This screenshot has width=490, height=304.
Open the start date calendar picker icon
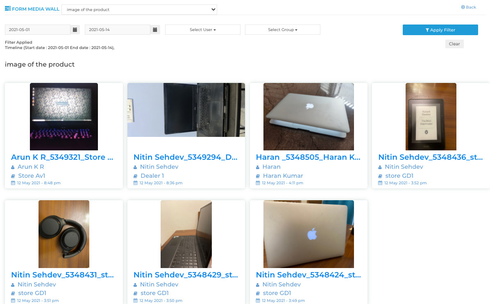tap(75, 30)
